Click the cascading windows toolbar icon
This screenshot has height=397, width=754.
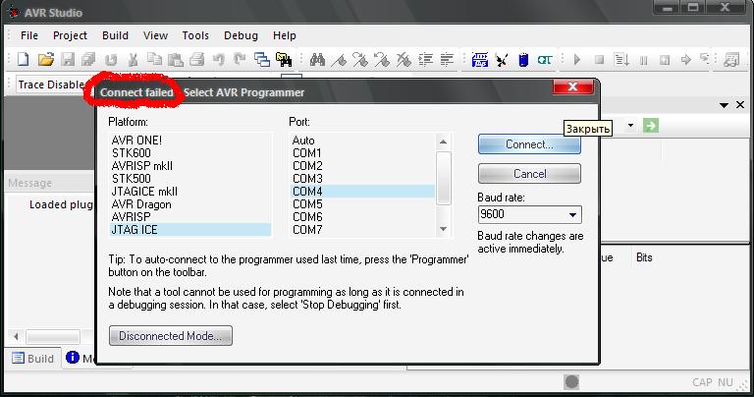point(262,60)
